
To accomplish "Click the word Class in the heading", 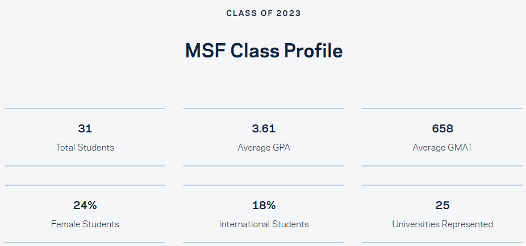I will (x=254, y=51).
